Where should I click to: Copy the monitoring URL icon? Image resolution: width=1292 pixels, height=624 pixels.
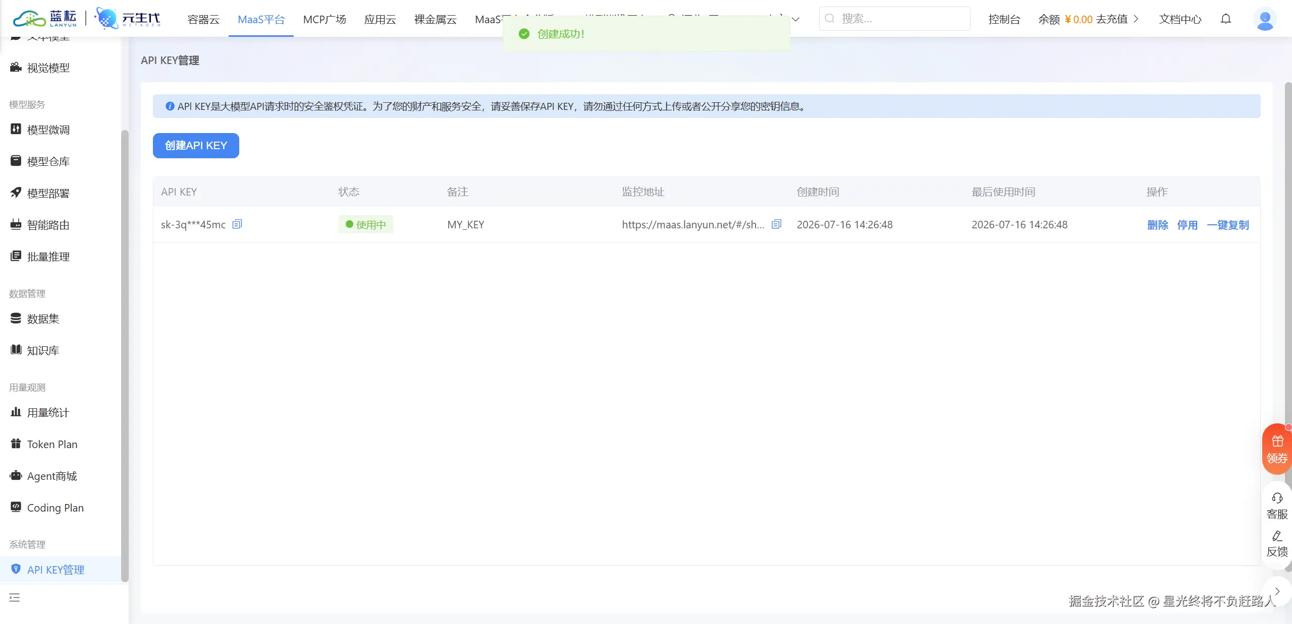pyautogui.click(x=777, y=224)
